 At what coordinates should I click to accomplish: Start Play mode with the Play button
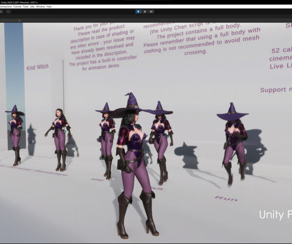point(138,12)
